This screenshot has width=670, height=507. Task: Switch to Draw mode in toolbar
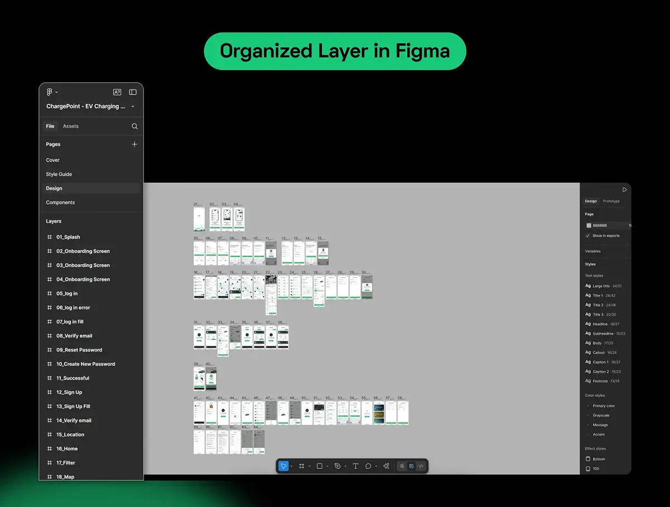click(402, 466)
